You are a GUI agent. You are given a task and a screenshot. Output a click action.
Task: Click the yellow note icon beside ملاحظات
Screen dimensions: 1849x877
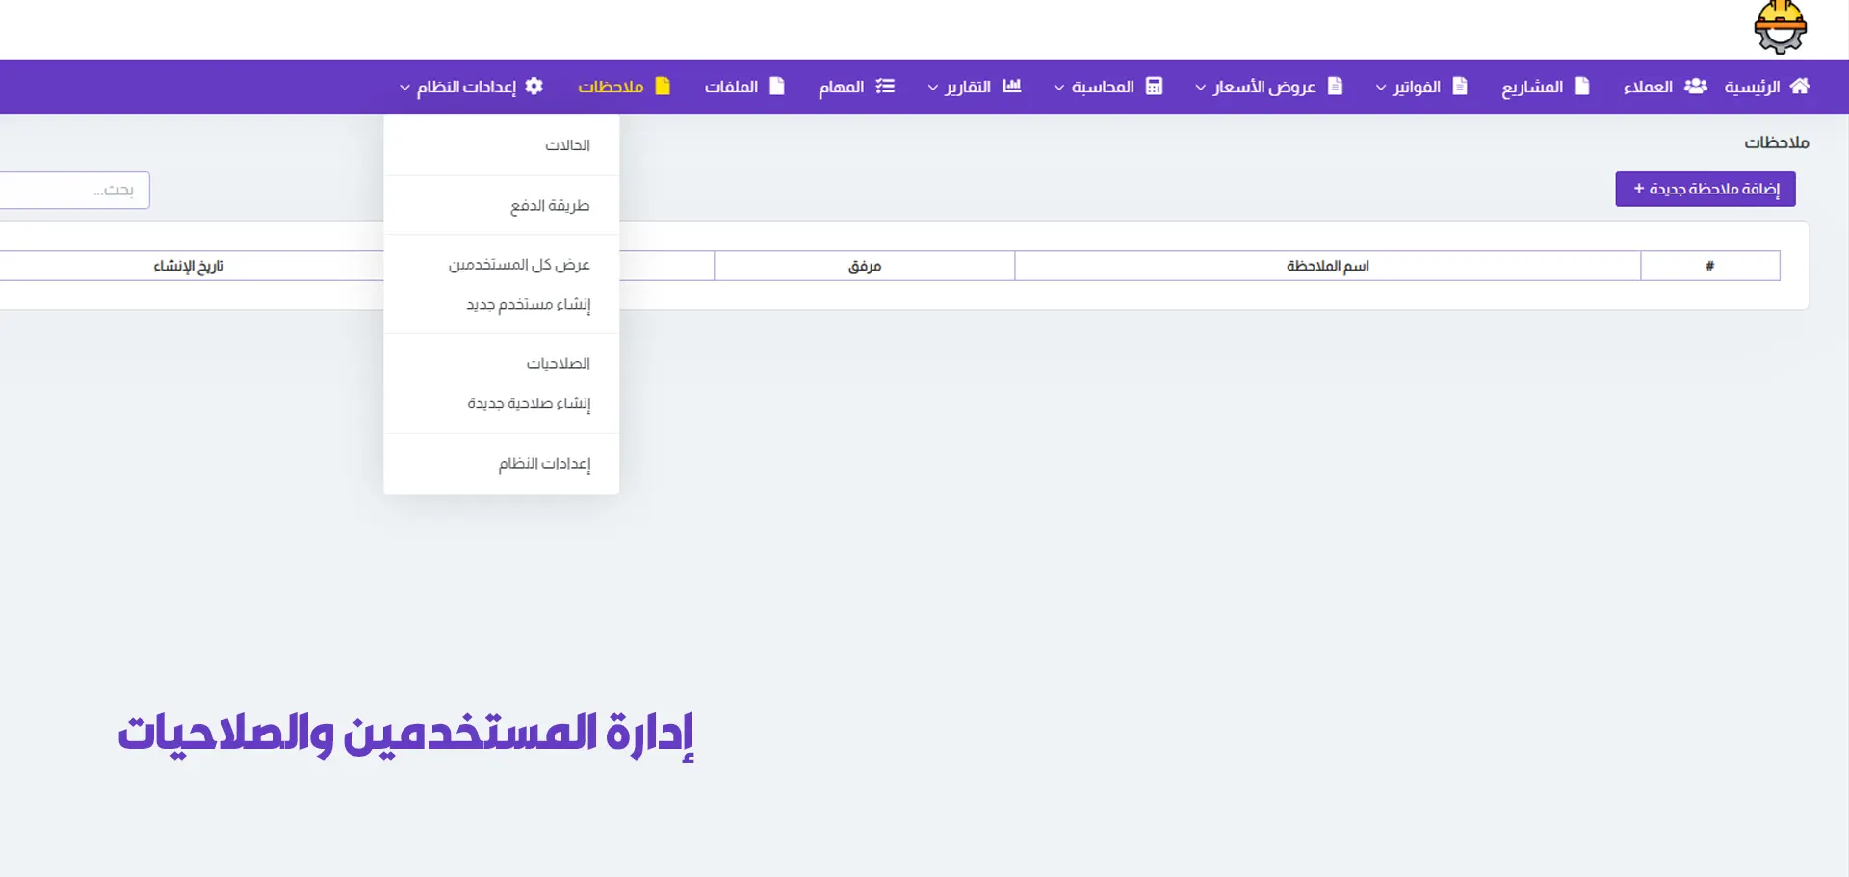663,87
